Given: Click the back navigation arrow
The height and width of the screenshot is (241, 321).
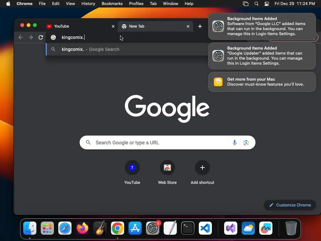Looking at the screenshot, I should 21,37.
